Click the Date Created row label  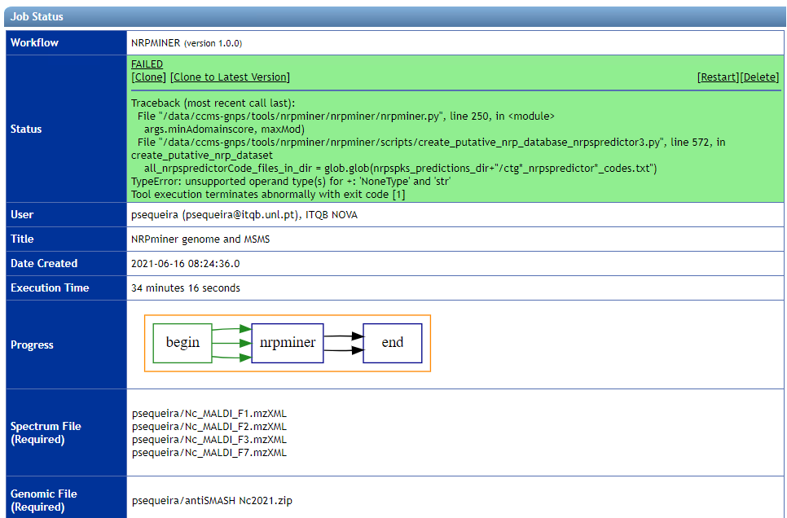(x=44, y=264)
